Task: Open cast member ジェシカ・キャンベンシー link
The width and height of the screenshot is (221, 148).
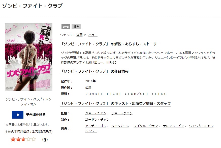Action: coord(201,126)
